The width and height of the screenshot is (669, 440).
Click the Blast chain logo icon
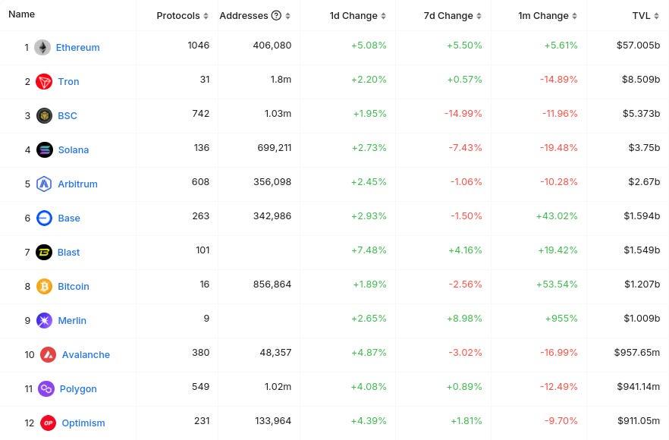[x=45, y=252]
